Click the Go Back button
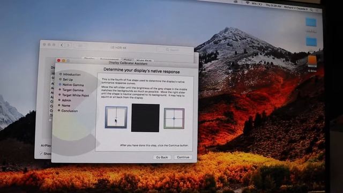The height and width of the screenshot is (193, 343). point(162,157)
